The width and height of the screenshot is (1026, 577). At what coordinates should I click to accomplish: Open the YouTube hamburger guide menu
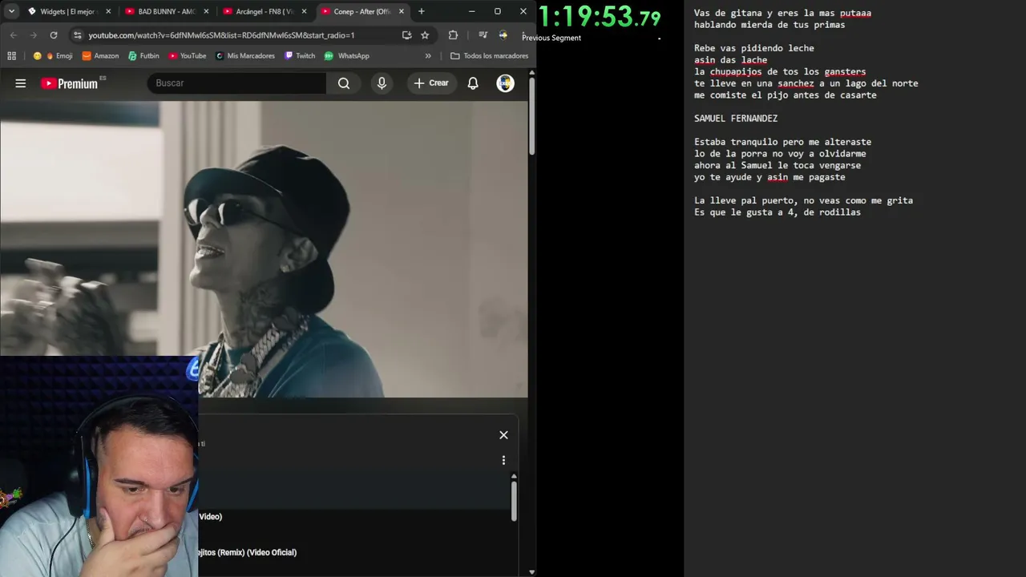pos(21,83)
